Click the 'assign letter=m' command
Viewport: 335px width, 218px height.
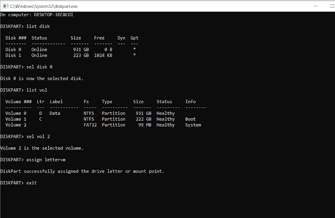click(46, 160)
